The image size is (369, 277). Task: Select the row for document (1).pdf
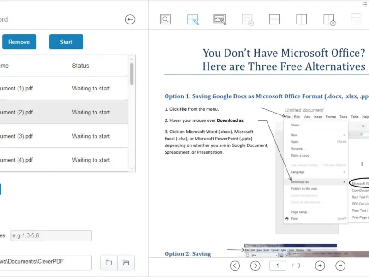(64, 88)
